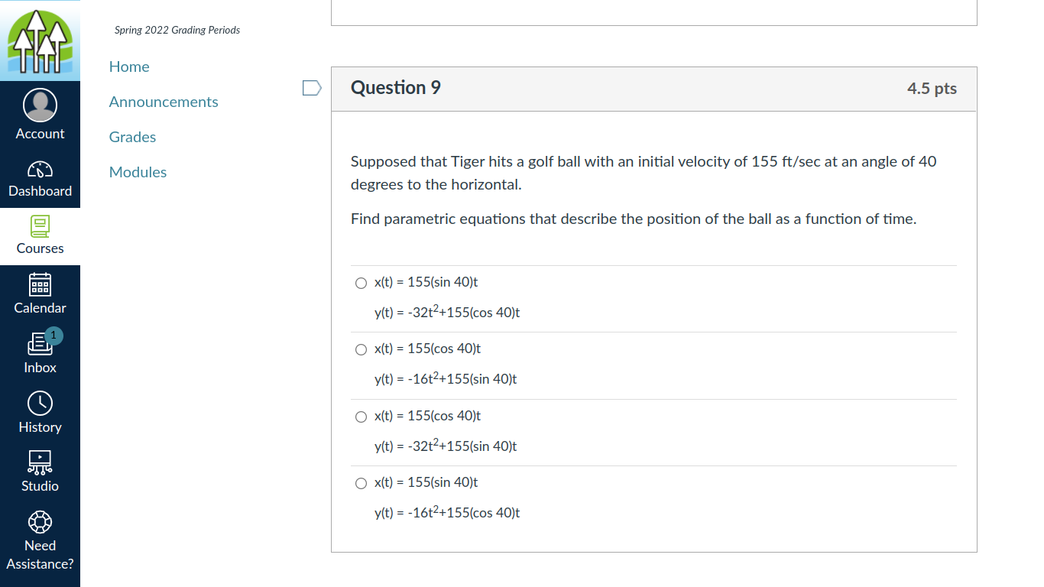View course Grades

pyautogui.click(x=132, y=137)
